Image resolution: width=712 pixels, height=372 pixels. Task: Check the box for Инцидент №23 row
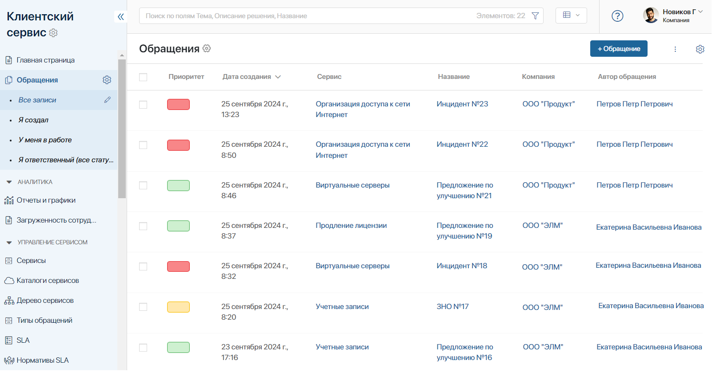[x=143, y=105]
